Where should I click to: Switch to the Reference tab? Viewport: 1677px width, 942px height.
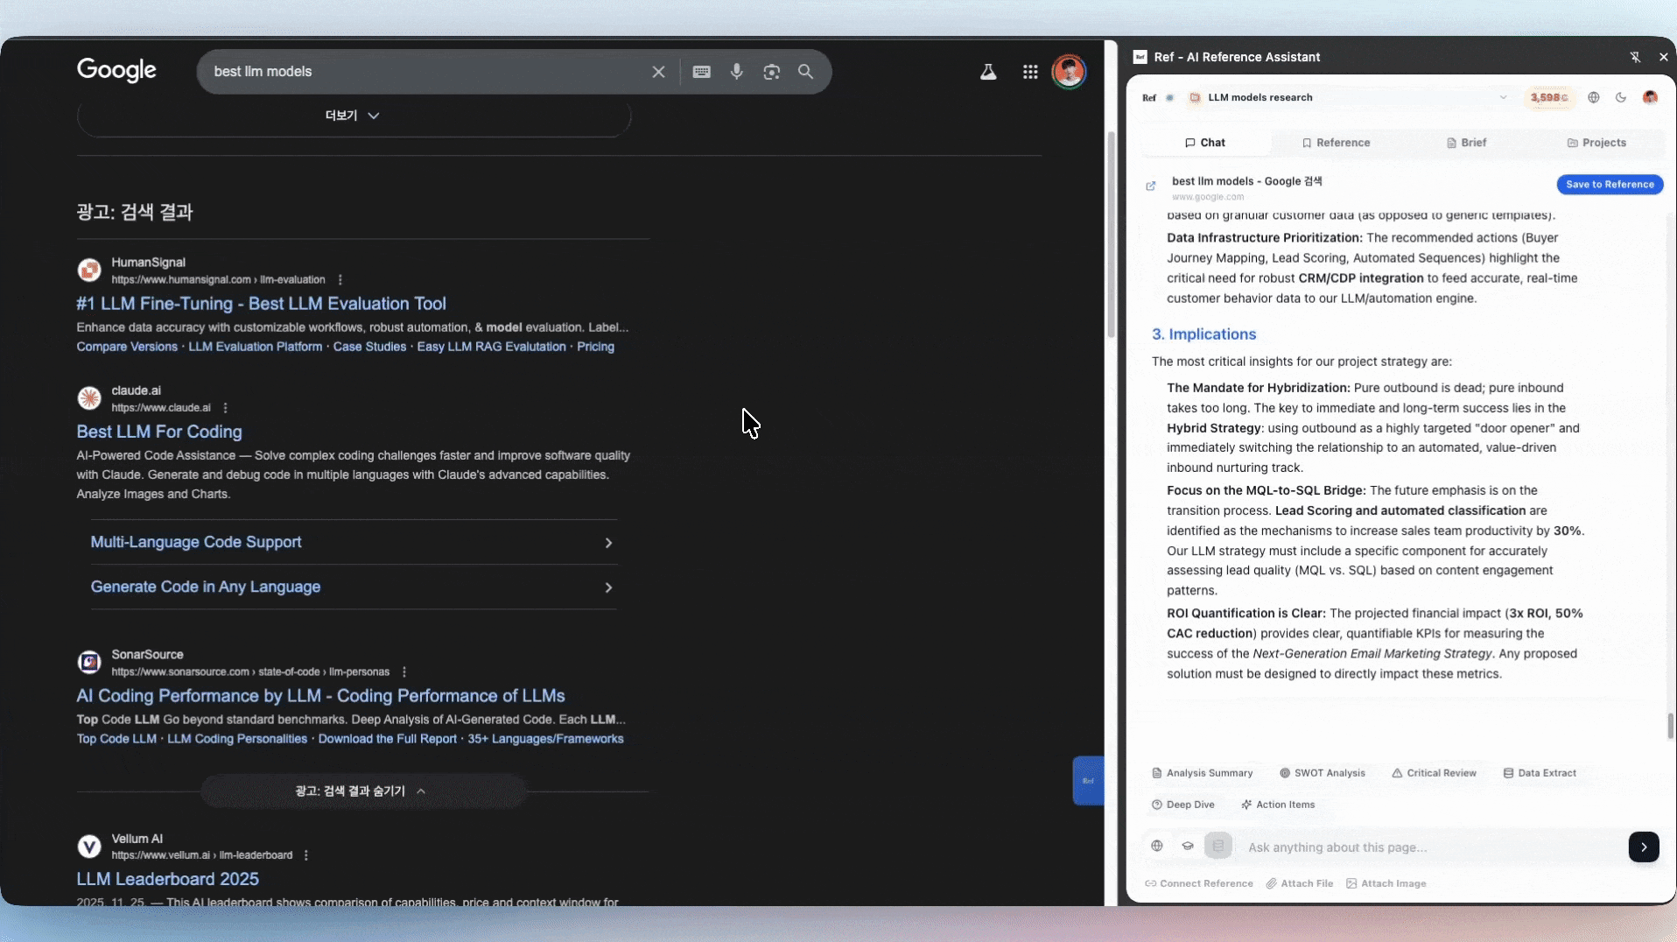[x=1336, y=143]
